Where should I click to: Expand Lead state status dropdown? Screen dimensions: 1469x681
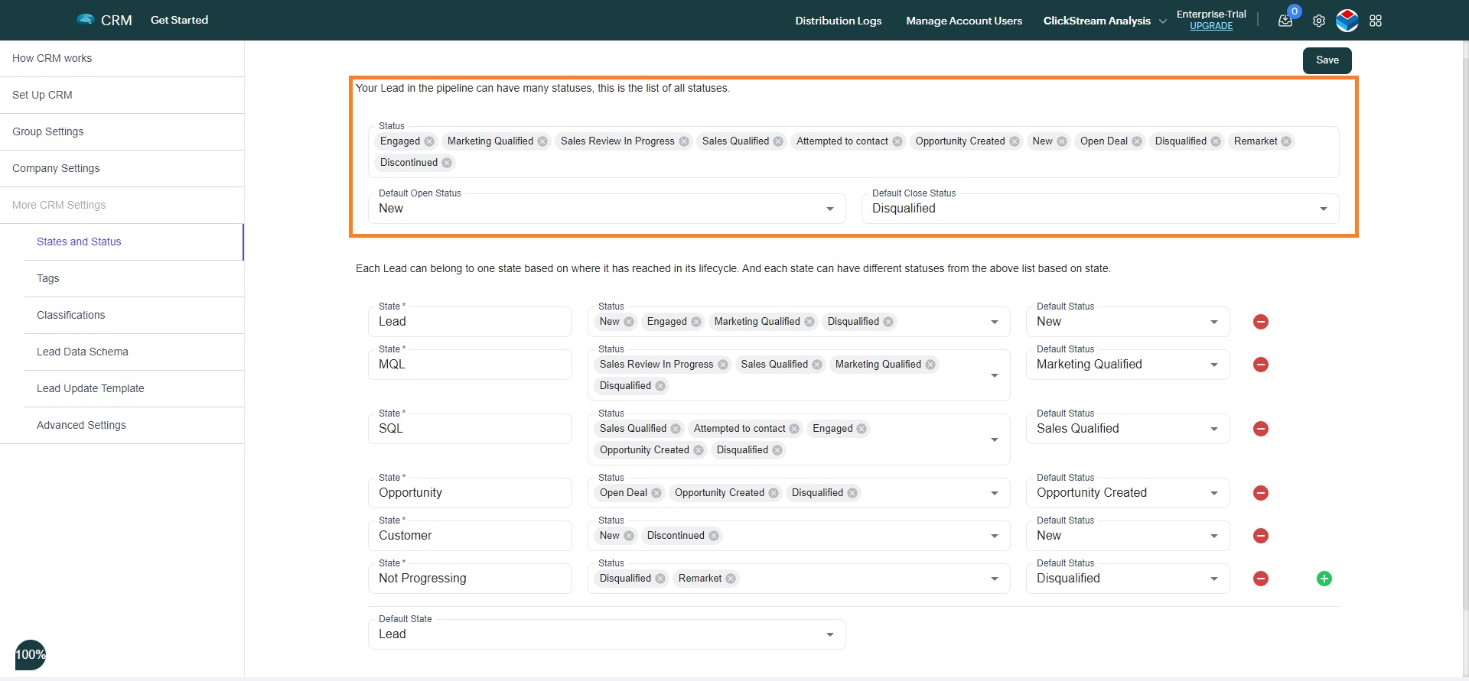coord(995,322)
